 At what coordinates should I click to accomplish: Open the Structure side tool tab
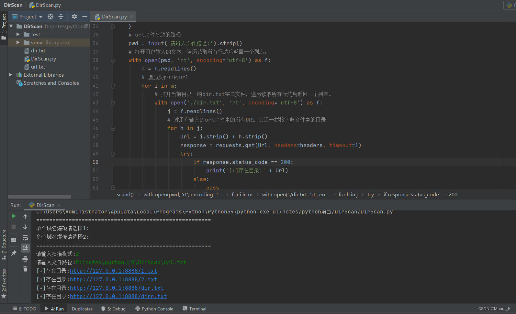coord(4,244)
